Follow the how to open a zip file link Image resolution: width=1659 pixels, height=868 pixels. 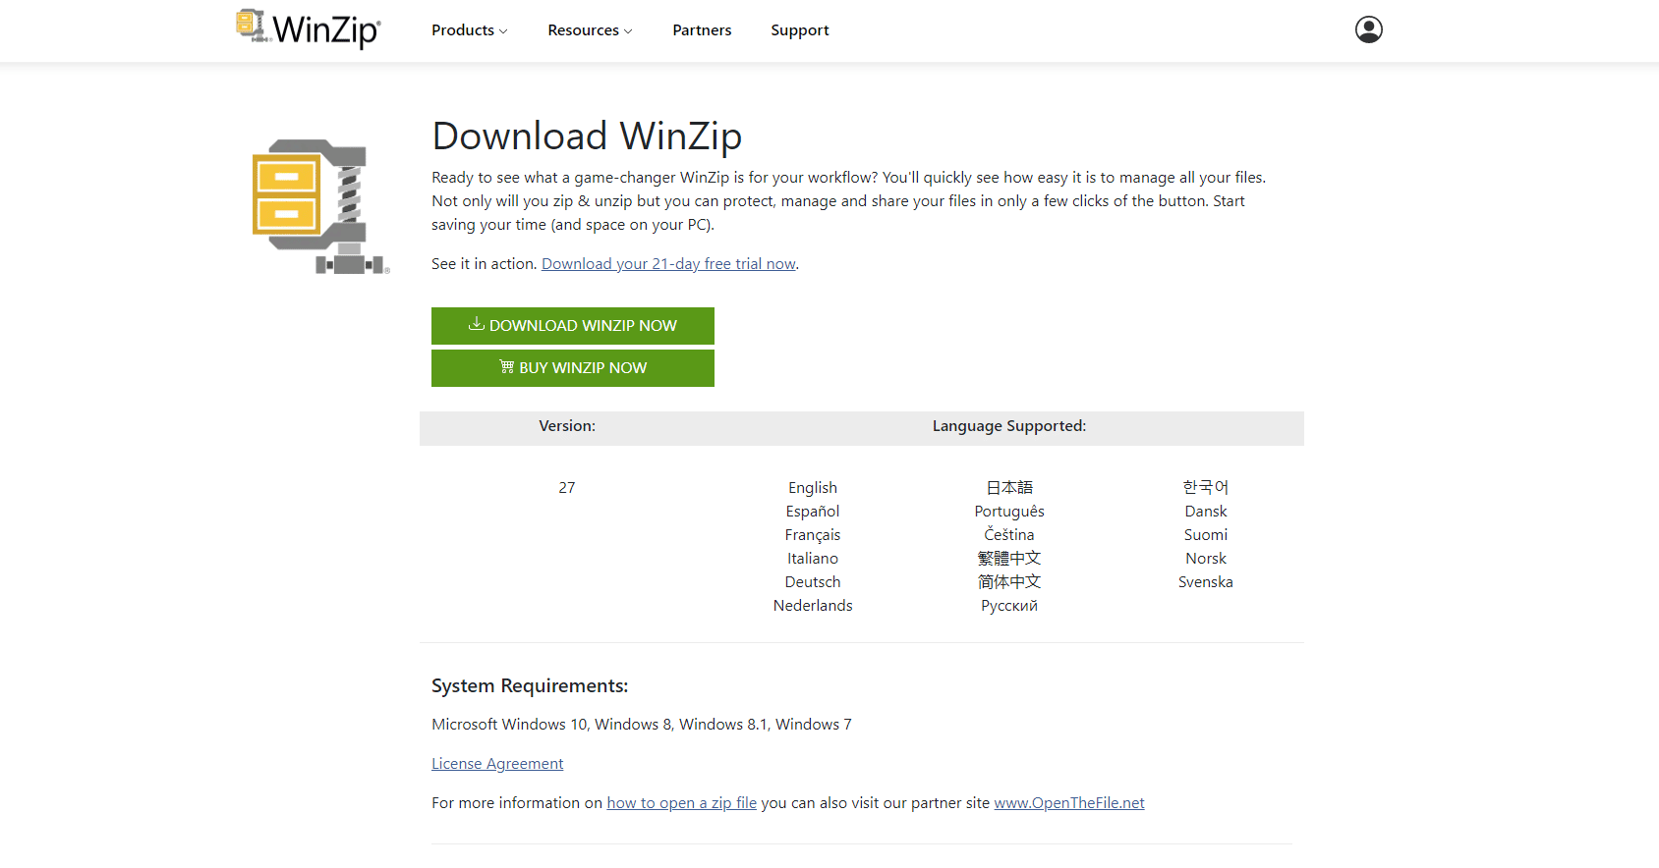681,803
